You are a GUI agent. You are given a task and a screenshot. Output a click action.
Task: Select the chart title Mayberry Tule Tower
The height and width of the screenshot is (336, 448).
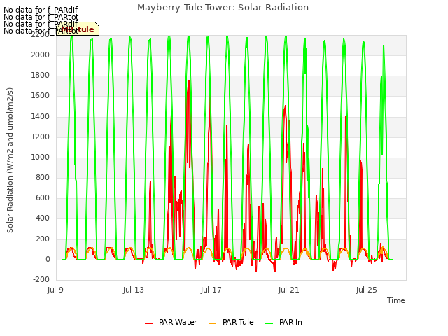(223, 8)
